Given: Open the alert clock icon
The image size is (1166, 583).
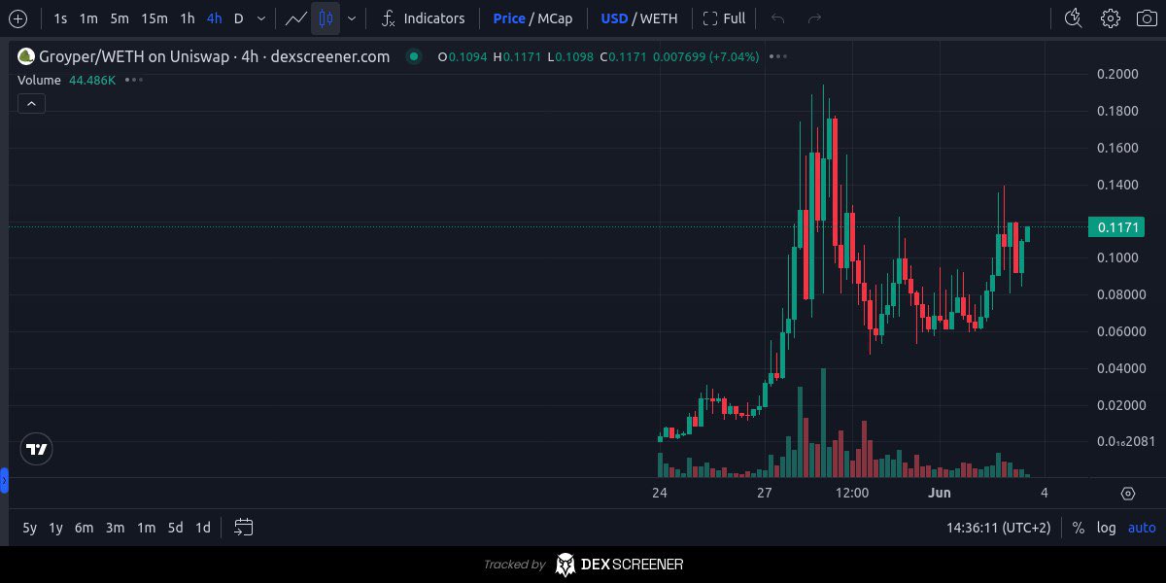Looking at the screenshot, I should 1074,18.
